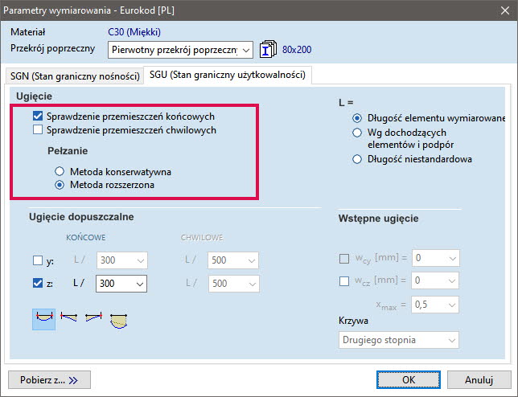Select the fourth deflection shape icon
518x397 pixels.
coord(119,320)
